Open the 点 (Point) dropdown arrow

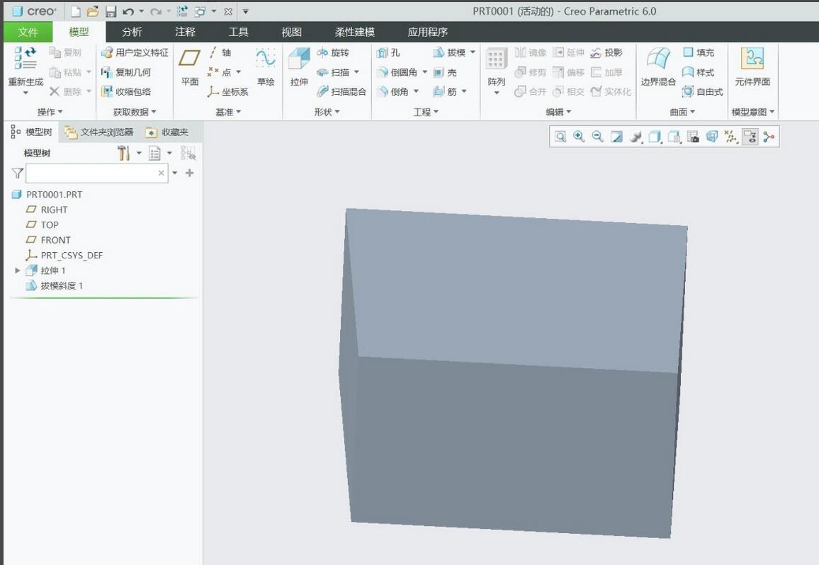click(239, 73)
